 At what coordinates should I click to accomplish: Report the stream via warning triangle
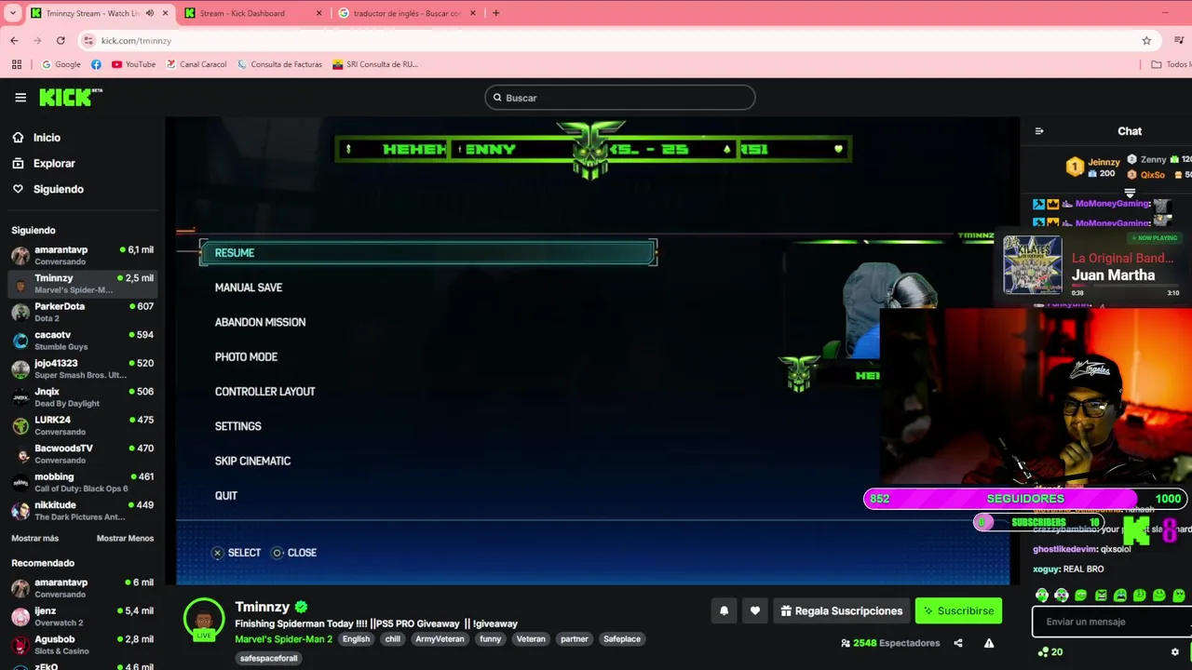pos(989,643)
